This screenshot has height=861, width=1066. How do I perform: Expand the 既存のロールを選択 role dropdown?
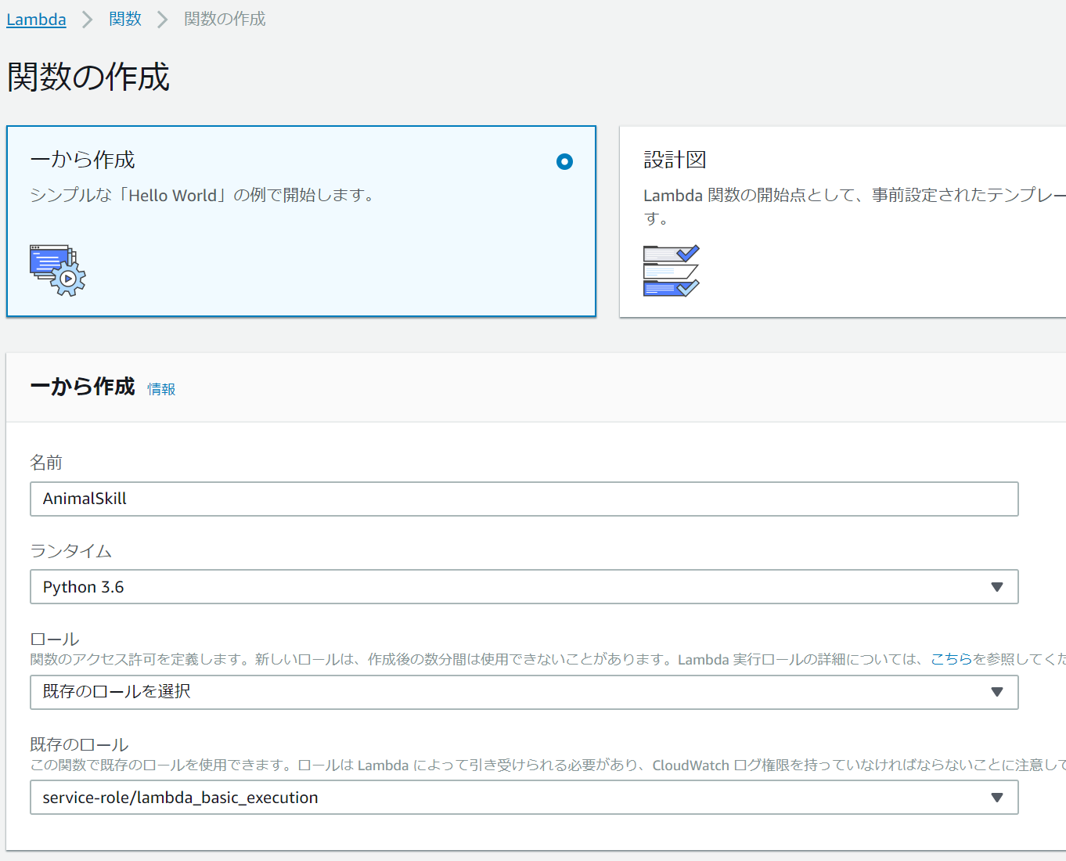[x=524, y=692]
